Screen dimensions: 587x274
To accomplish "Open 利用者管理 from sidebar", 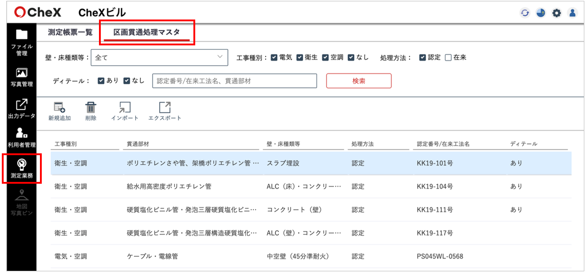I will click(x=21, y=137).
